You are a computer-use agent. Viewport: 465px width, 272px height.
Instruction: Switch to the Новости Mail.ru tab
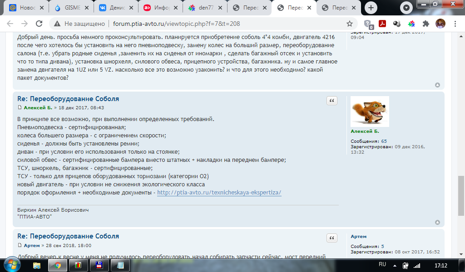point(26,8)
